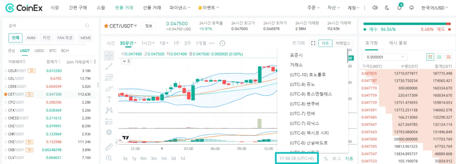
Task: Select the text annotation tool
Action: (109, 99)
